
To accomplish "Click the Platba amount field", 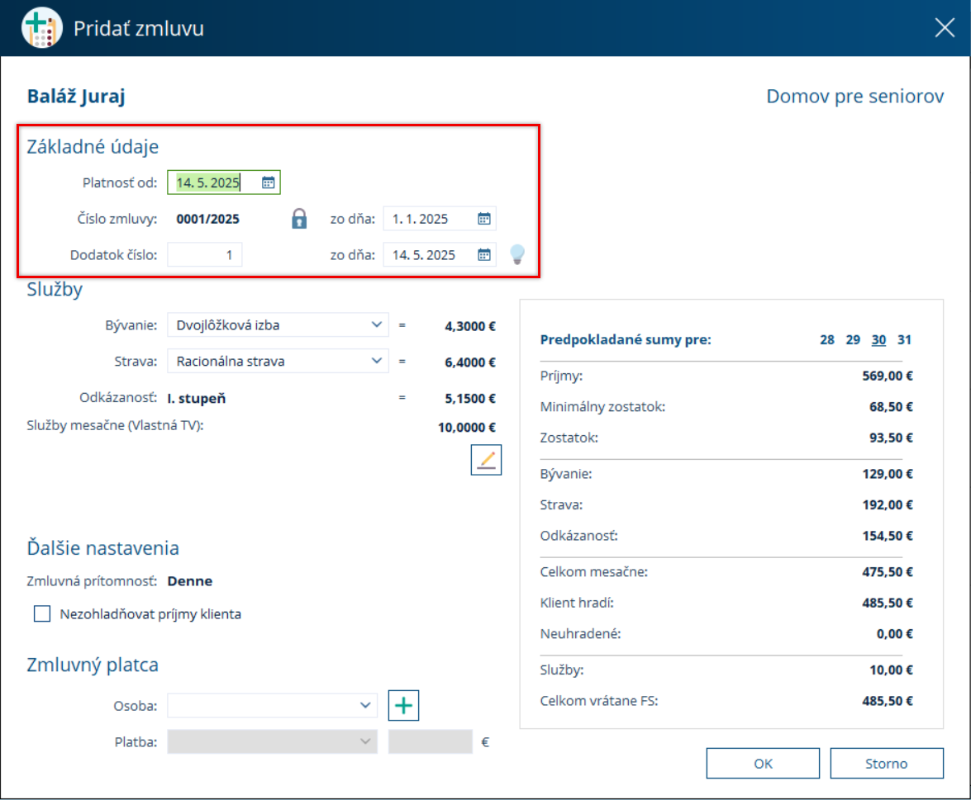I will pyautogui.click(x=431, y=741).
